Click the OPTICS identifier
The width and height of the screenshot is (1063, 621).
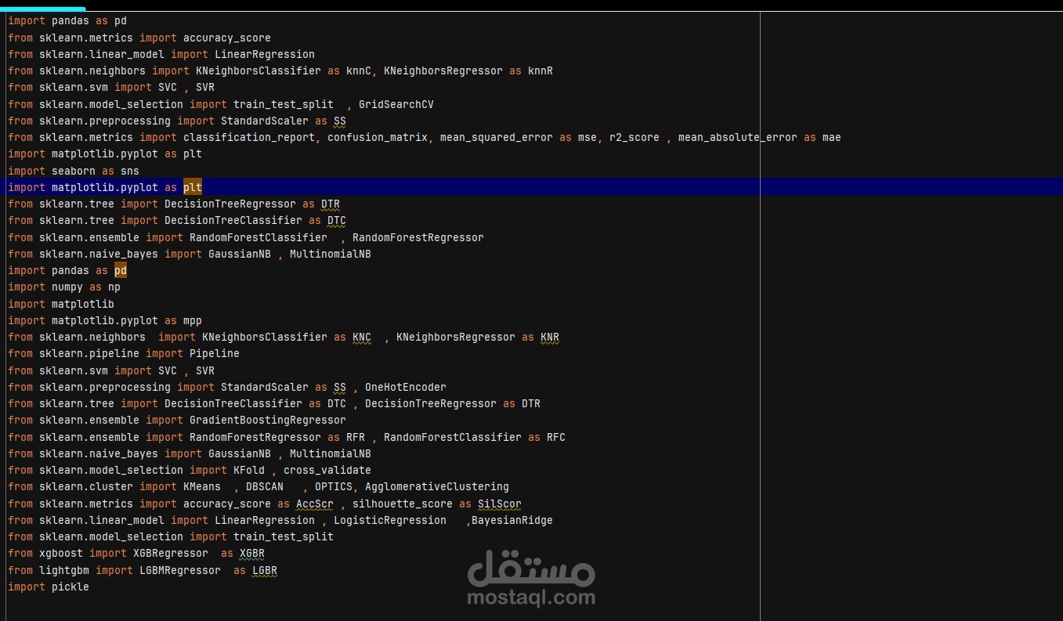tap(334, 486)
